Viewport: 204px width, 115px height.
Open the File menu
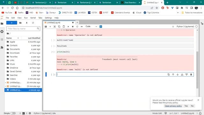[7, 18]
